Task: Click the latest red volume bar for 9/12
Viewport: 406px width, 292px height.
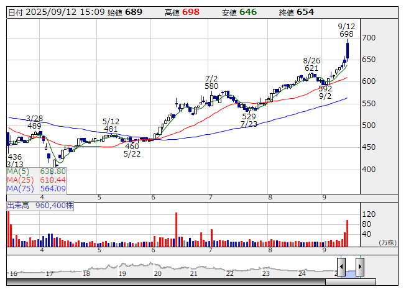Action: point(347,234)
